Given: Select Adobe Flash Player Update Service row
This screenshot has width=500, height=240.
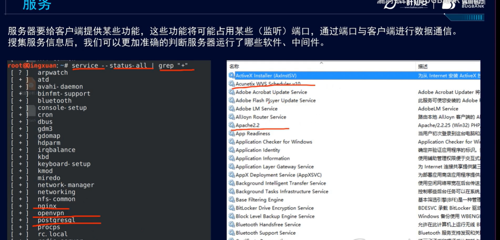Looking at the screenshot, I should pyautogui.click(x=354, y=101).
